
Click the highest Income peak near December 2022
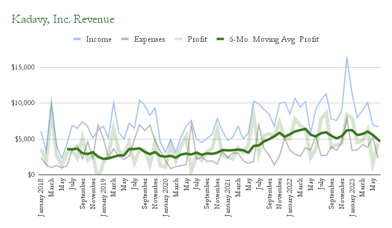[x=347, y=57]
